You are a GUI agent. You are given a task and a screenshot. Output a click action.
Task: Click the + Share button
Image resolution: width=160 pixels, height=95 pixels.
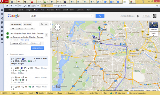146,16
